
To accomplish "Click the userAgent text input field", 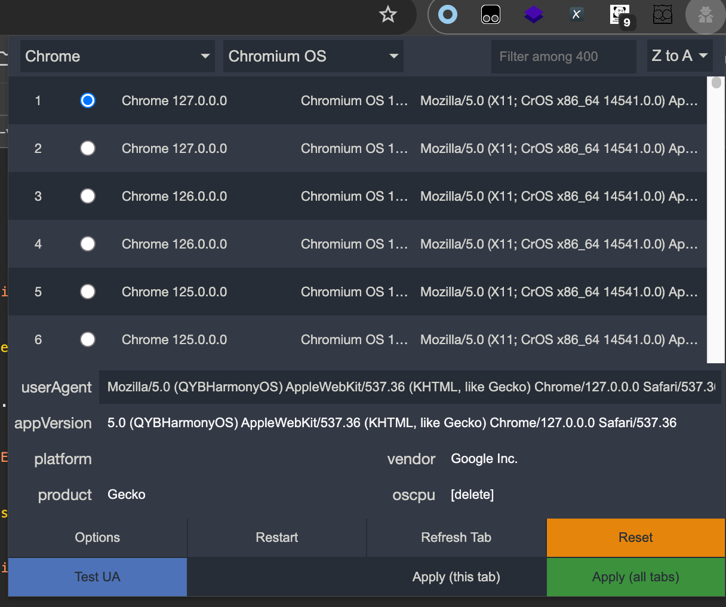I will tap(410, 387).
